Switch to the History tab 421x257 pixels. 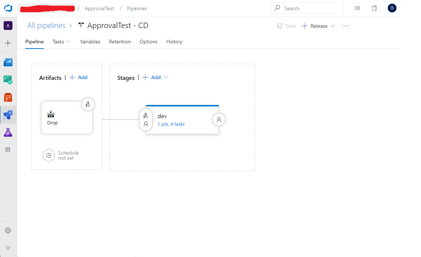tap(174, 42)
